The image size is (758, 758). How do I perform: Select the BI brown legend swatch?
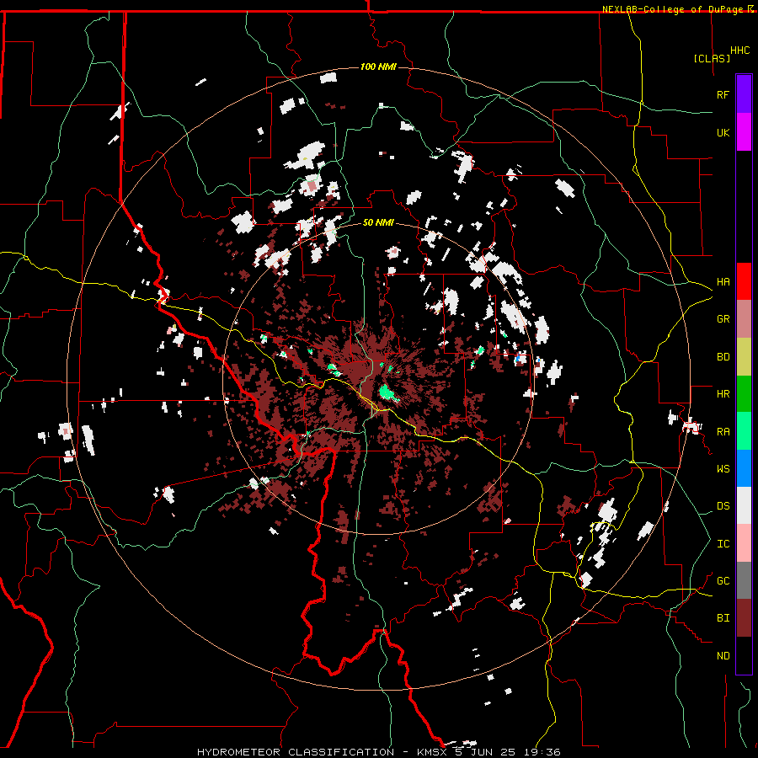(x=744, y=618)
